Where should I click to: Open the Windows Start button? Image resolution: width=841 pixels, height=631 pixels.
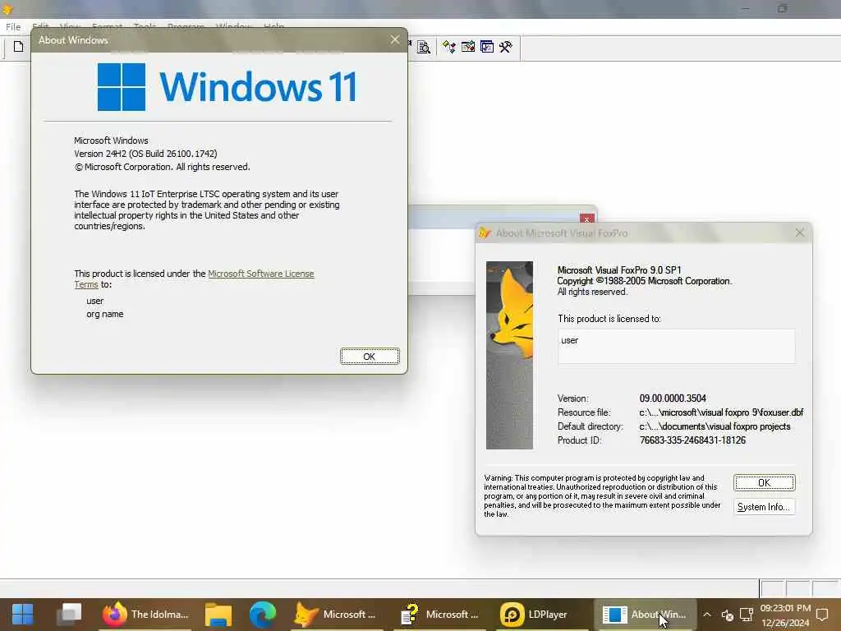point(22,615)
